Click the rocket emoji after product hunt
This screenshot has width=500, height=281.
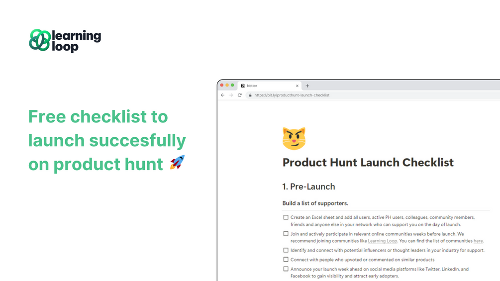coord(177,162)
